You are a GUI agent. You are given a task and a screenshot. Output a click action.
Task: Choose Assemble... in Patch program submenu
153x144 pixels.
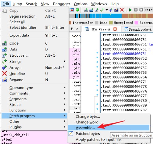coord(109,128)
